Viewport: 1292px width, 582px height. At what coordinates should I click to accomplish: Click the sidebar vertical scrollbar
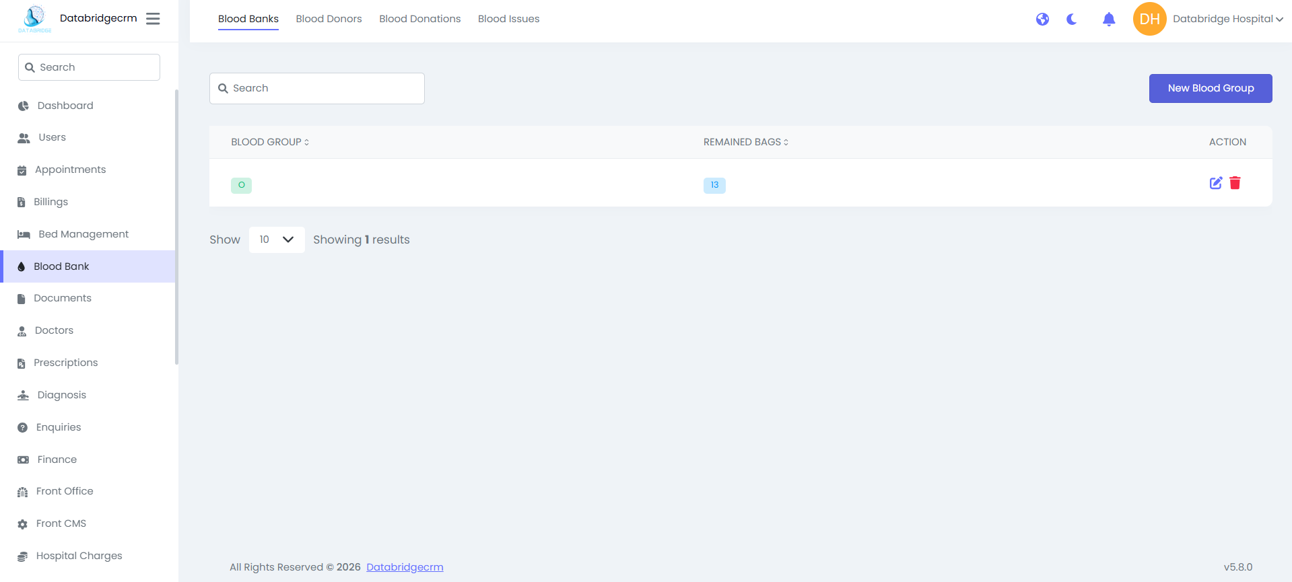tap(176, 227)
